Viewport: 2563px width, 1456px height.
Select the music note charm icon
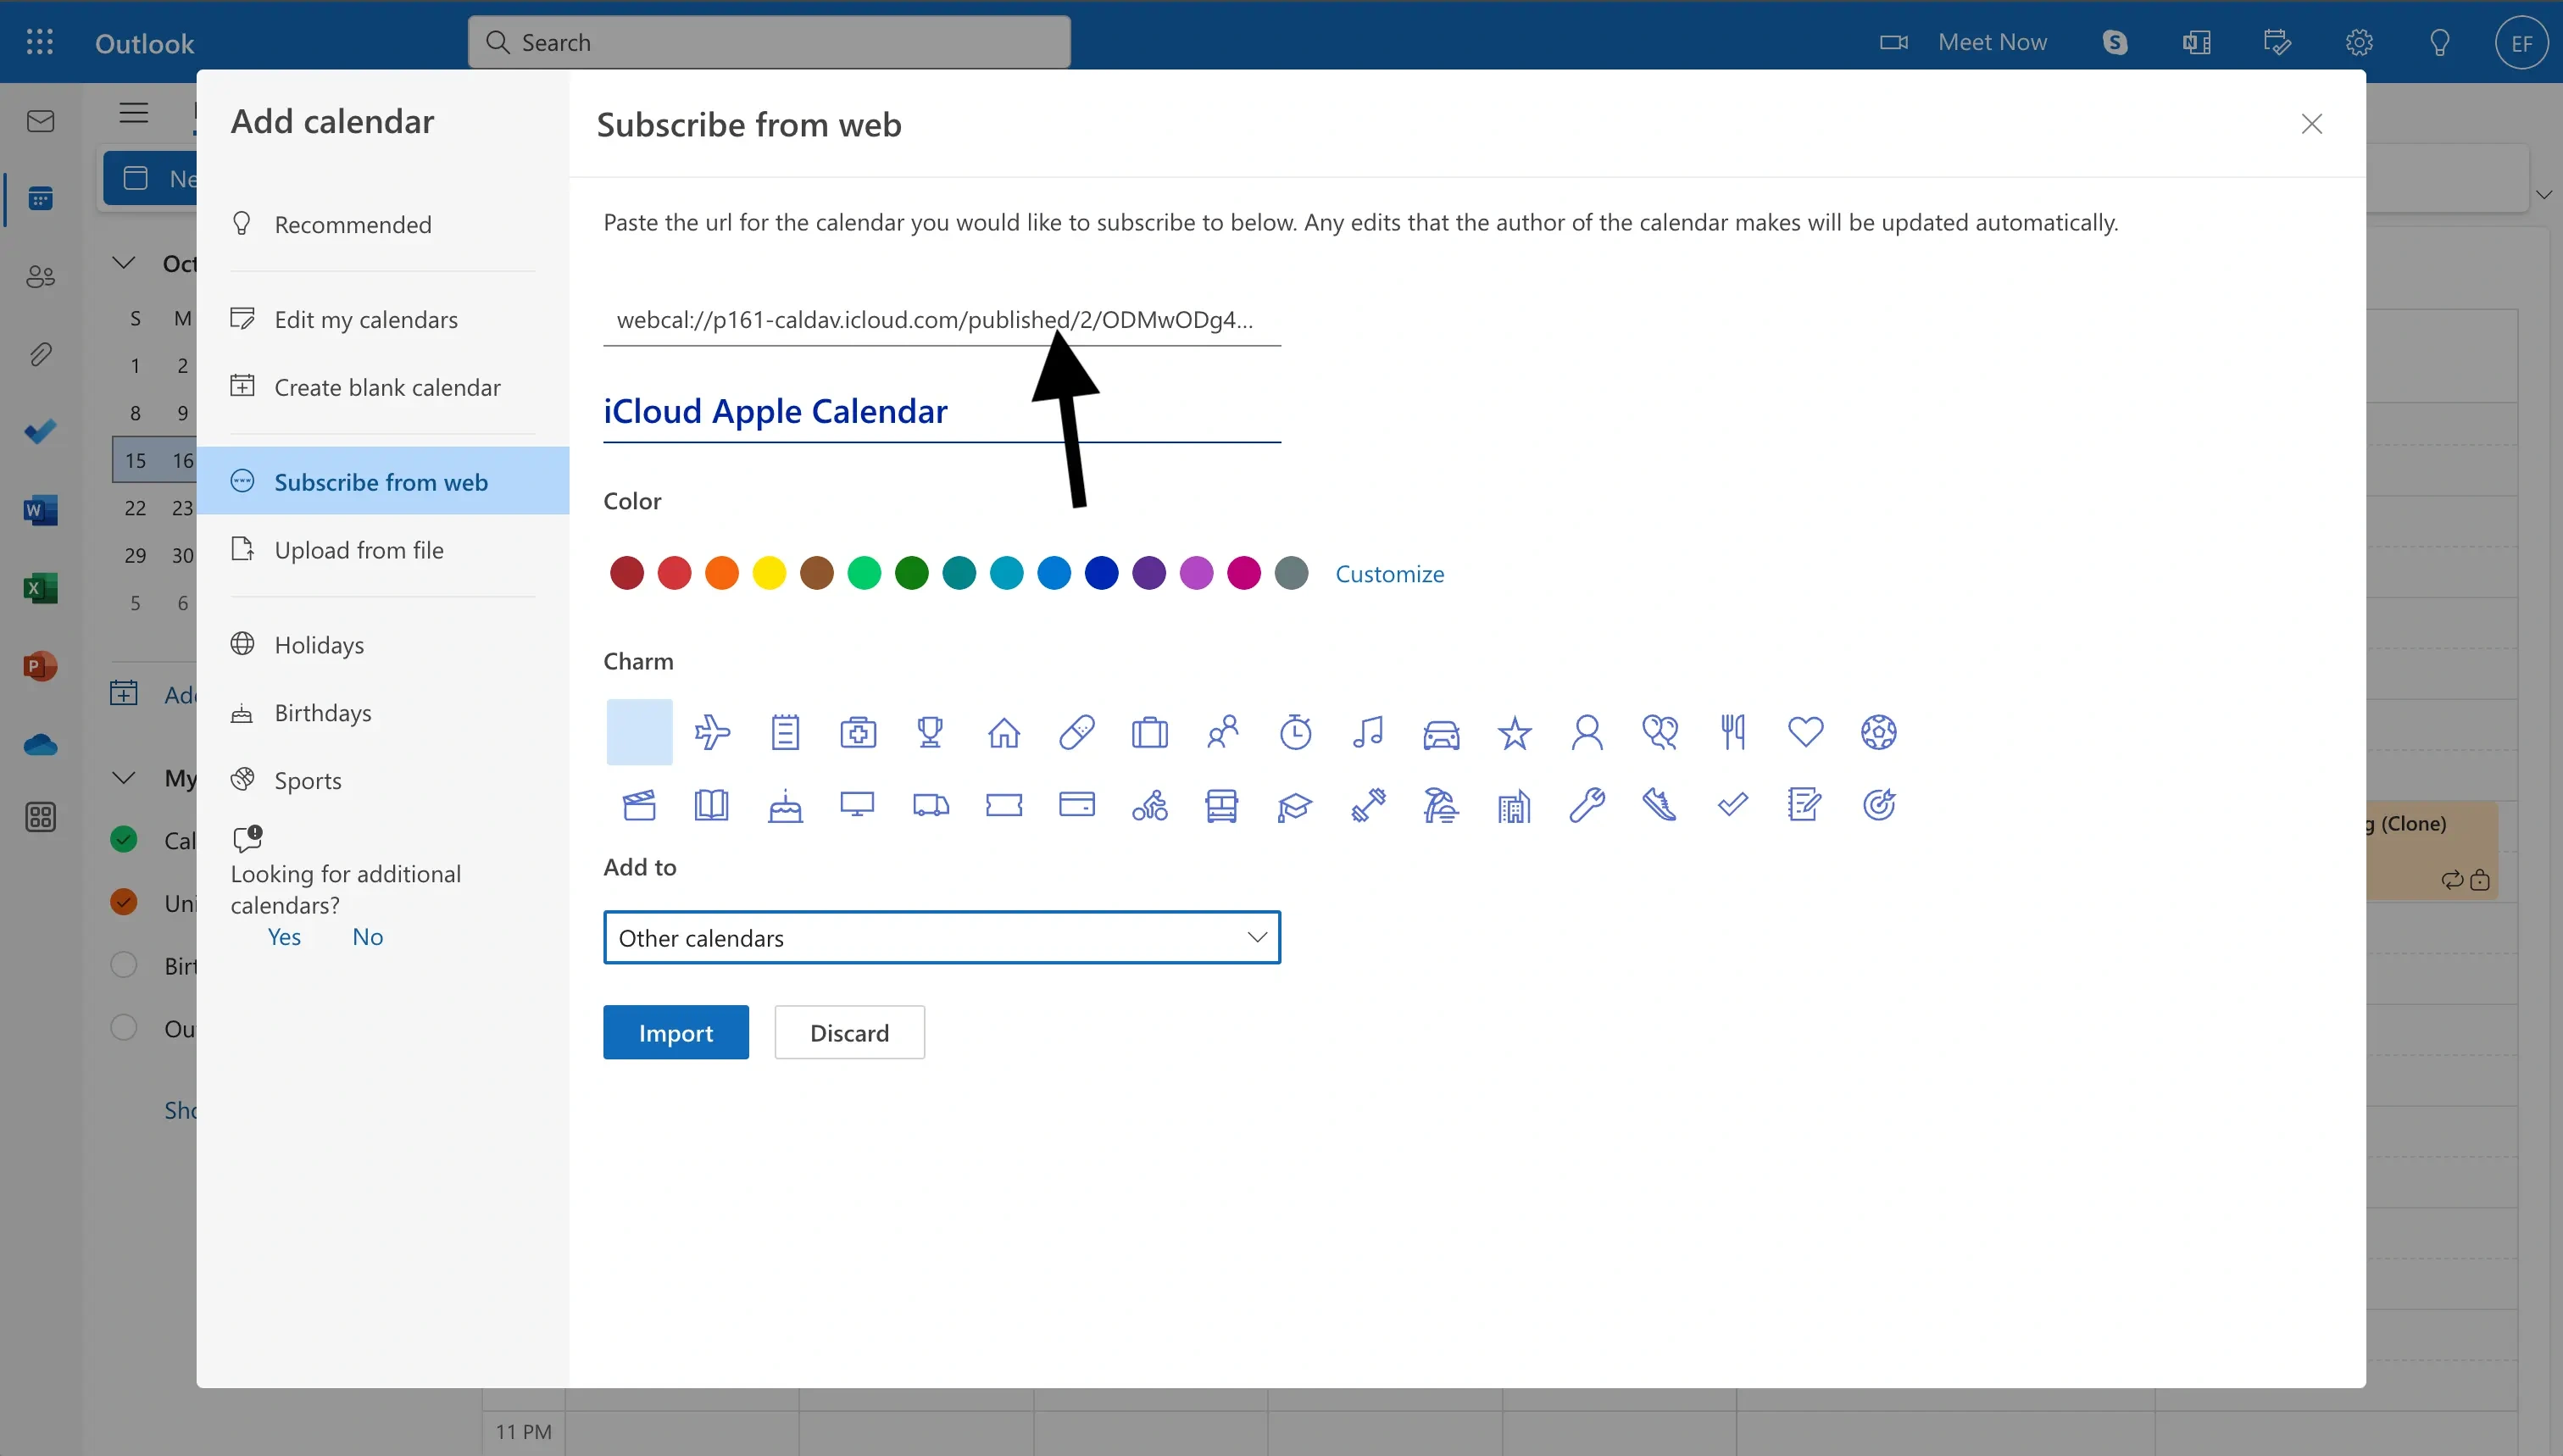click(x=1368, y=731)
